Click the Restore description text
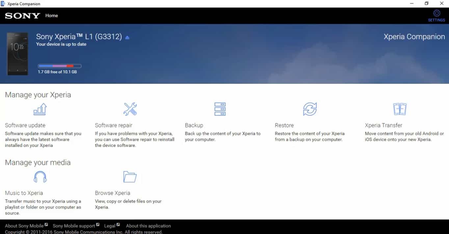 click(x=310, y=136)
